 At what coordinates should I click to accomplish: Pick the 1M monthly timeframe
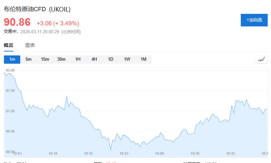coord(143,59)
